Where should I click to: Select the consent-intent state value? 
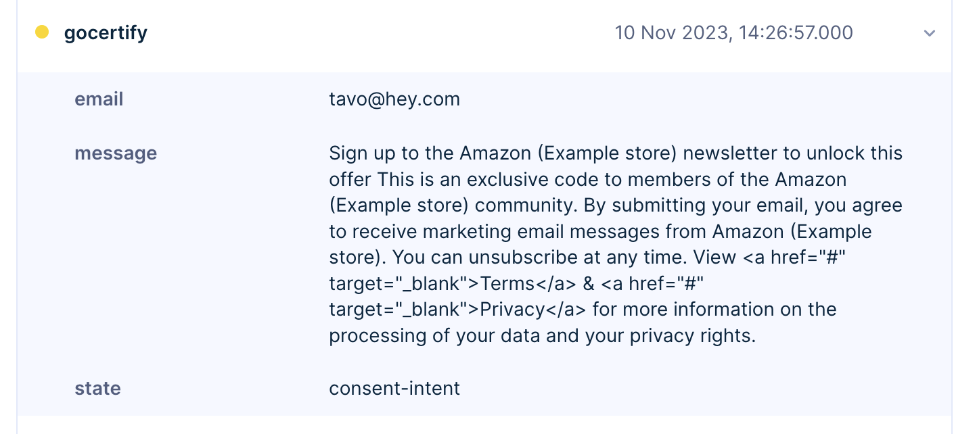pos(394,389)
